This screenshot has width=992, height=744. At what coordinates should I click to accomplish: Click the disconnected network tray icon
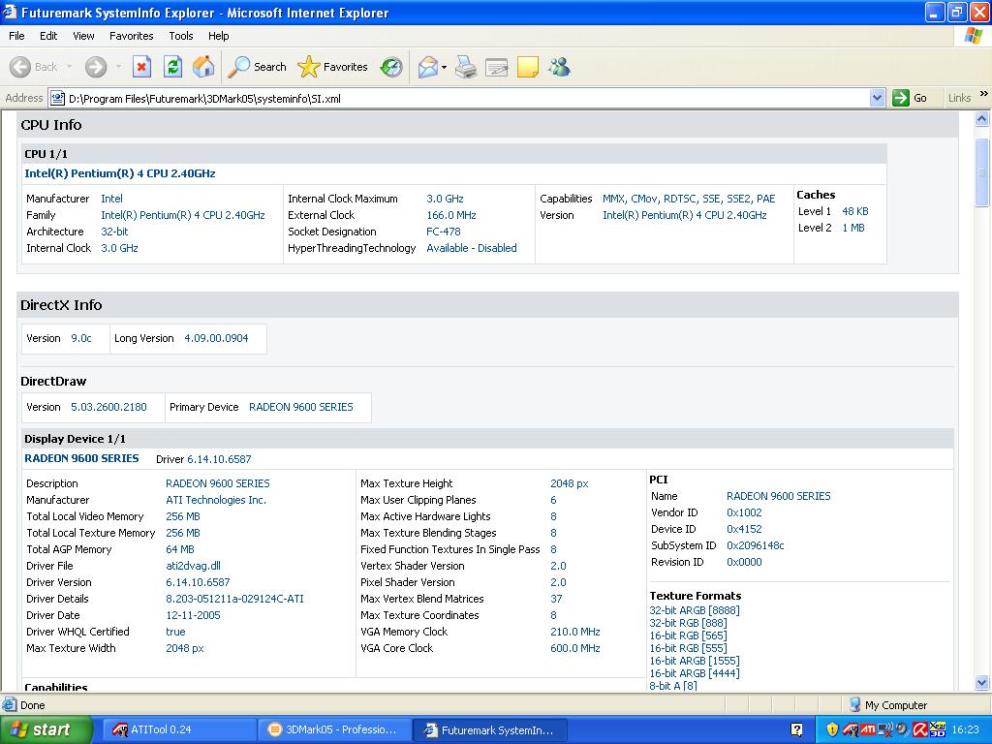885,730
